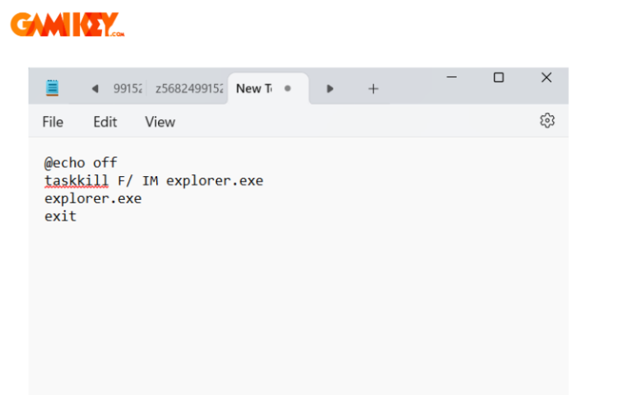Click the unsaved dot on New T tab
This screenshot has width=632, height=395.
coord(287,89)
